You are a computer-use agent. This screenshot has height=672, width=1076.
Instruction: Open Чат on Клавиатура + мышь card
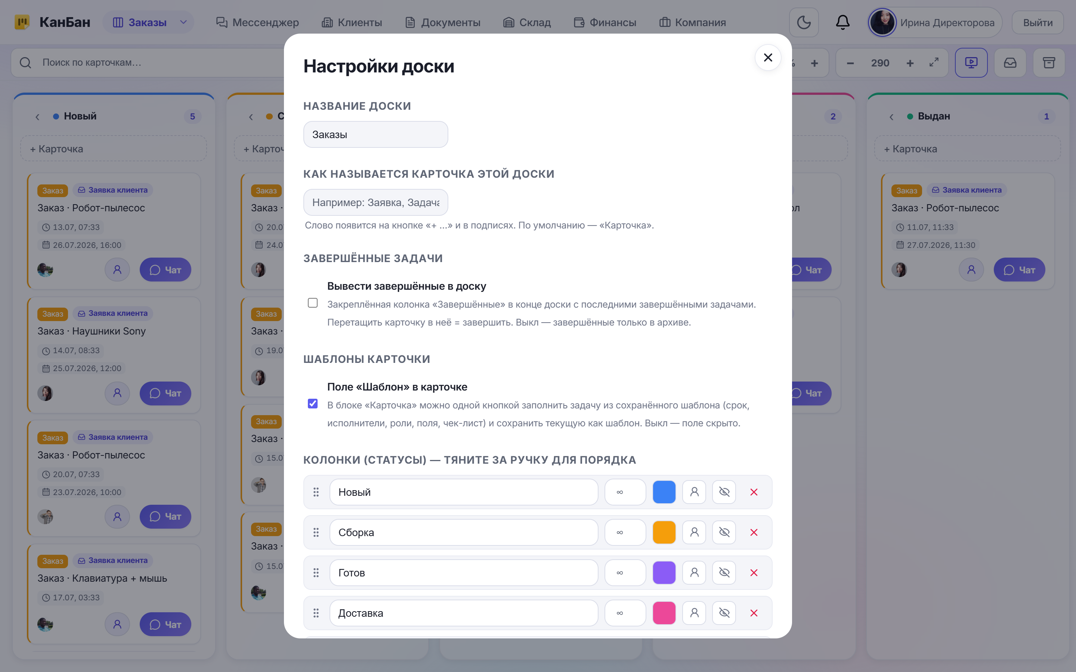tap(166, 625)
